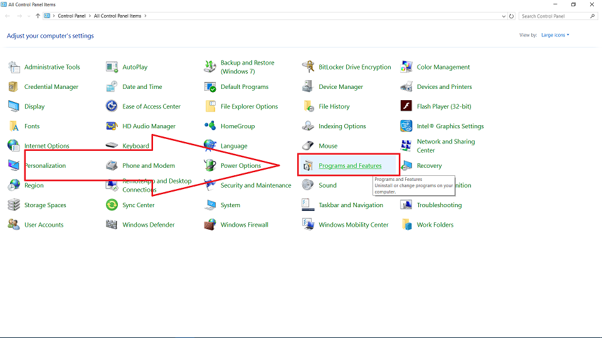The height and width of the screenshot is (338, 602).
Task: Open the Programs and Features link
Action: (x=350, y=166)
